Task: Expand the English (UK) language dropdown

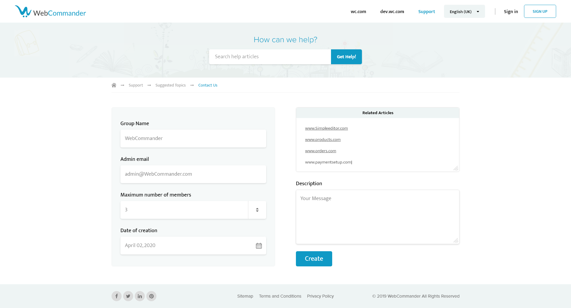Action: pos(464,12)
